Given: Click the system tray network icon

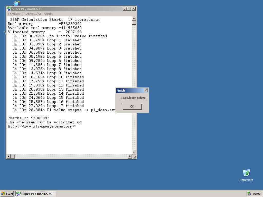Looking at the screenshot, I should [x=249, y=194].
